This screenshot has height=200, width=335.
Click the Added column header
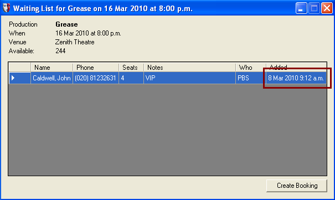click(x=296, y=68)
